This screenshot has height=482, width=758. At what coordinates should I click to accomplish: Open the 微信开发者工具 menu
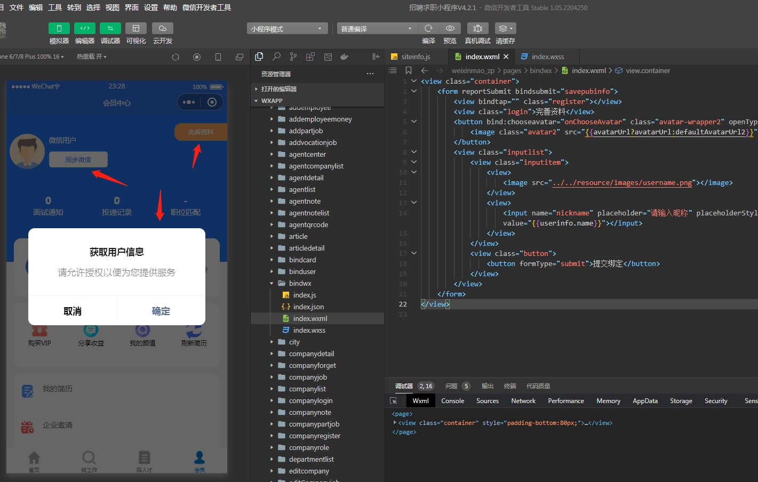[207, 7]
